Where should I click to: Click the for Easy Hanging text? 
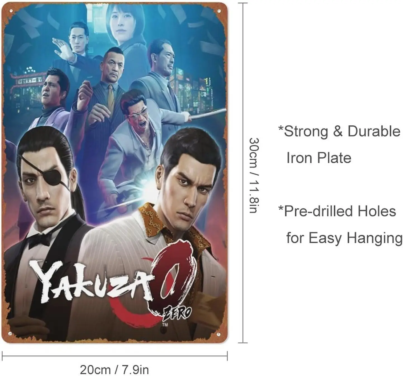[x=344, y=238]
